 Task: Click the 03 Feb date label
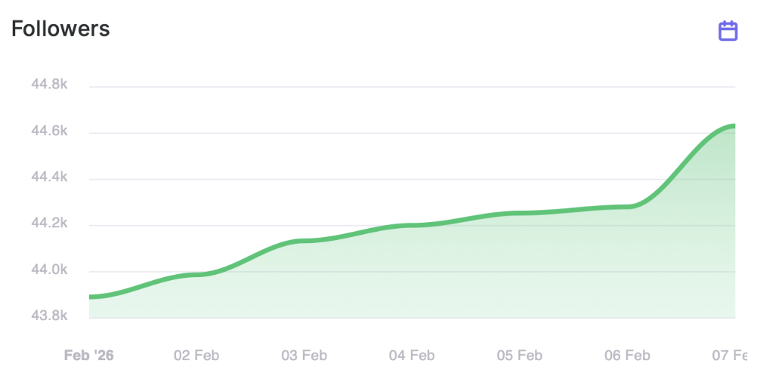point(304,355)
